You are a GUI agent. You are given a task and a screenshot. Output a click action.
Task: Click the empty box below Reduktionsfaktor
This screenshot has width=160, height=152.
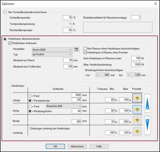click(118, 27)
